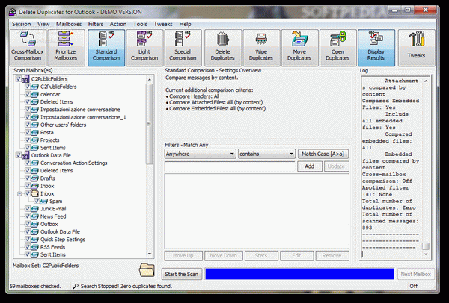
Task: Click the open Inbox folder icon
Action: pos(34,193)
